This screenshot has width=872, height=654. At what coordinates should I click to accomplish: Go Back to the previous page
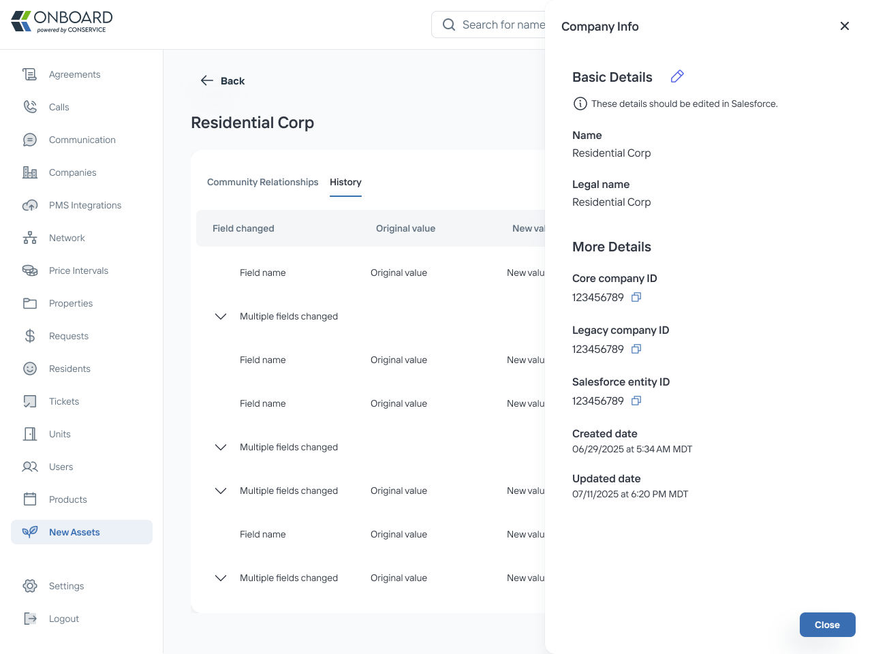222,80
